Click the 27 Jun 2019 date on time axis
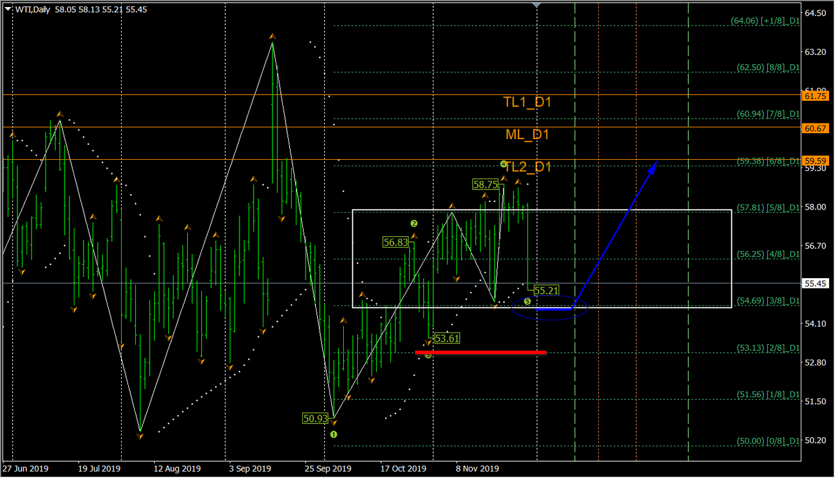The image size is (835, 478). point(26,468)
